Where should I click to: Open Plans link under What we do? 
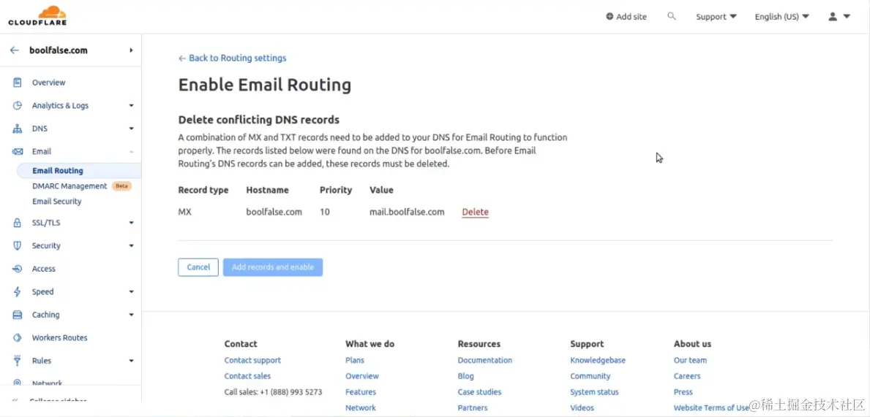click(x=355, y=360)
